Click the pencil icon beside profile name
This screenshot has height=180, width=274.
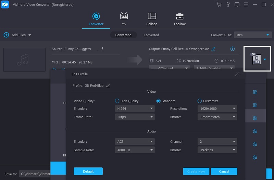(x=108, y=85)
